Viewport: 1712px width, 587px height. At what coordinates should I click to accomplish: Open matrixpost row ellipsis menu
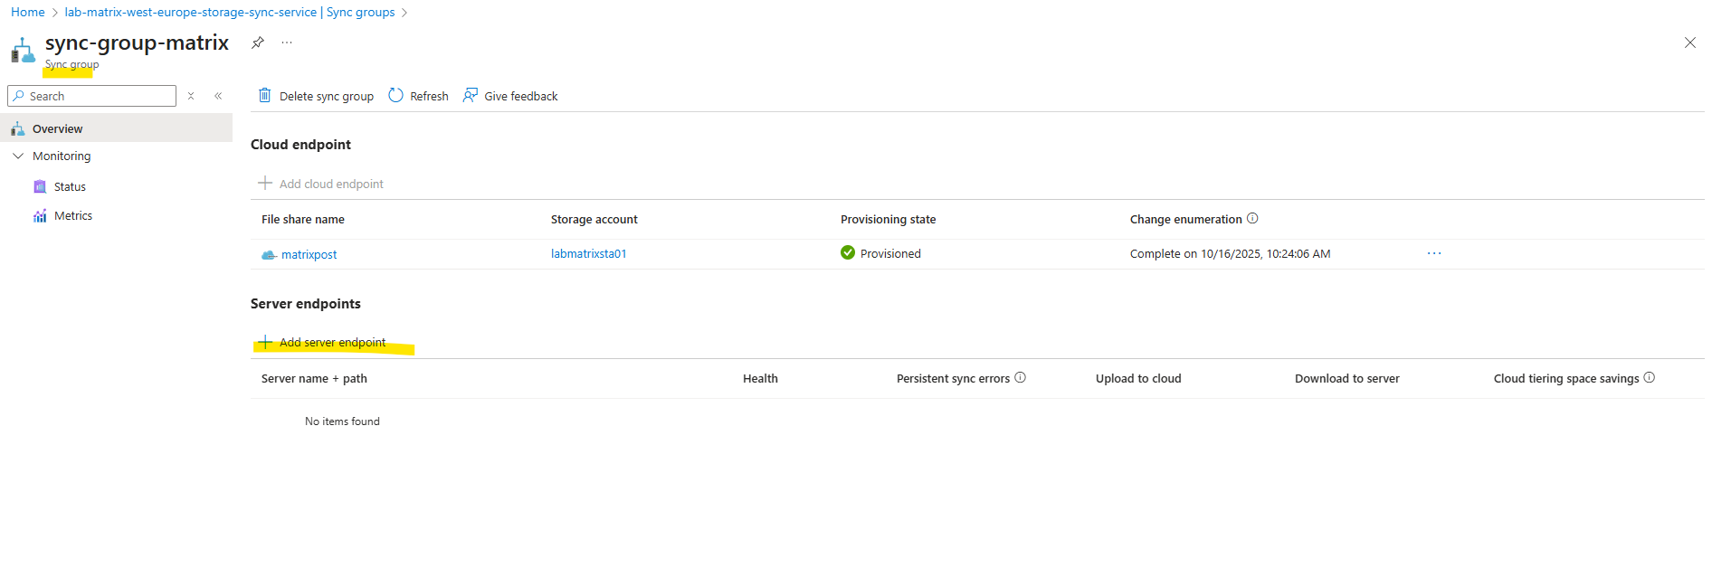coord(1433,254)
